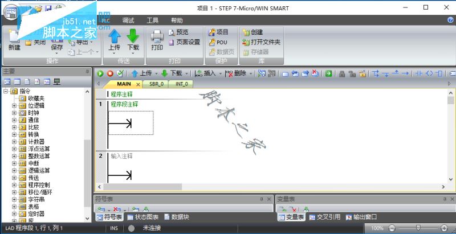The image size is (456, 234).
Task: Click the green Run PLC icon
Action: coord(100,74)
